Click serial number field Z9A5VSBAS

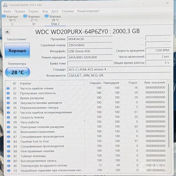pyautogui.click(x=90, y=45)
